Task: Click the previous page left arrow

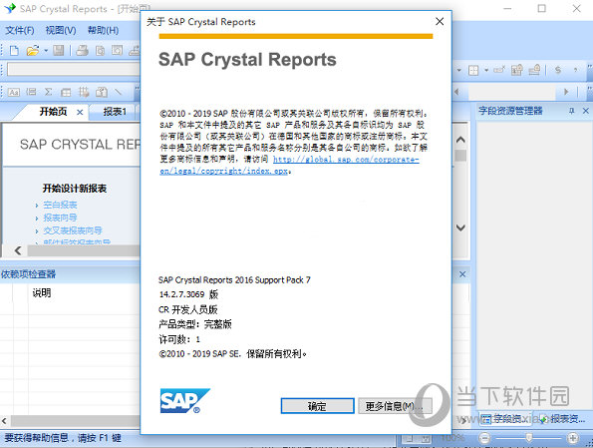Action: click(x=456, y=92)
